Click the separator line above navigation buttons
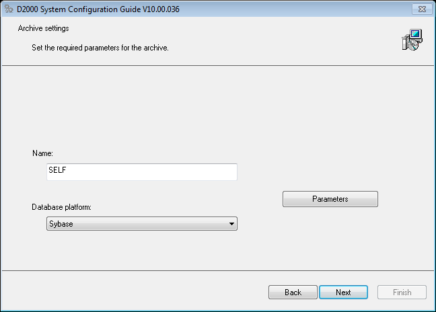The height and width of the screenshot is (312, 436). click(218, 270)
